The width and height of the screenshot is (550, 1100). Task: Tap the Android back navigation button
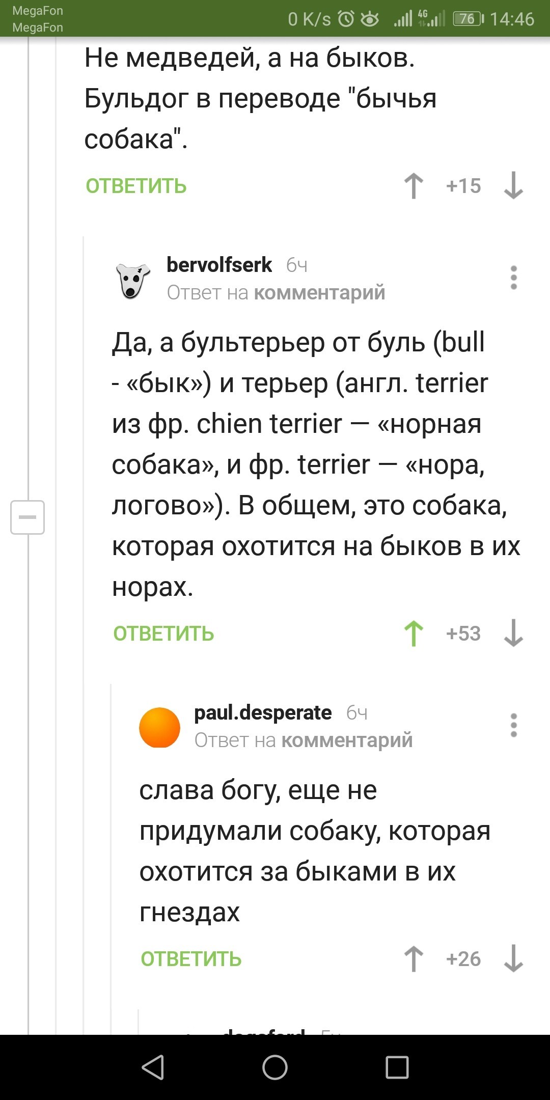pos(153,1067)
